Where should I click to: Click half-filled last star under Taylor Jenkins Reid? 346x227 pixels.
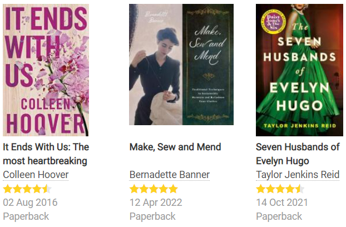coord(300,189)
